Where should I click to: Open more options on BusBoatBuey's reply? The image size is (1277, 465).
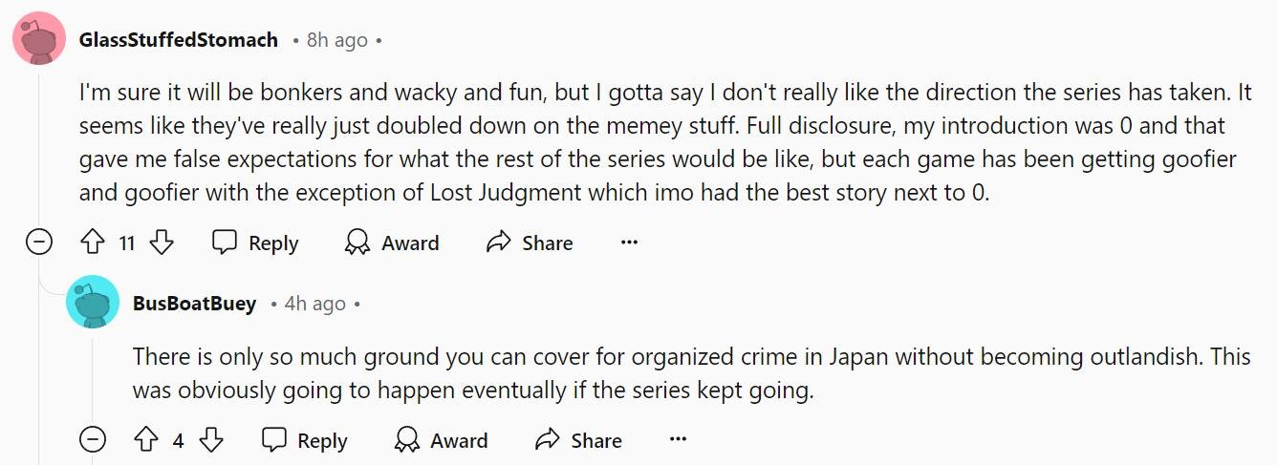tap(678, 440)
